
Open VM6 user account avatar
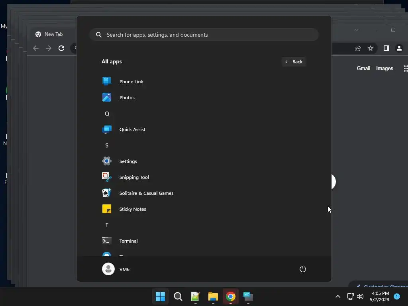(x=108, y=269)
